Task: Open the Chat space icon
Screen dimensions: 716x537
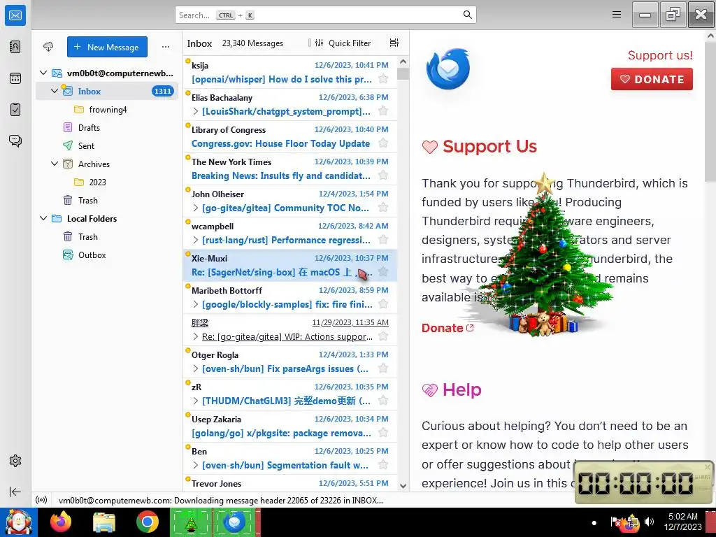Action: pyautogui.click(x=15, y=141)
